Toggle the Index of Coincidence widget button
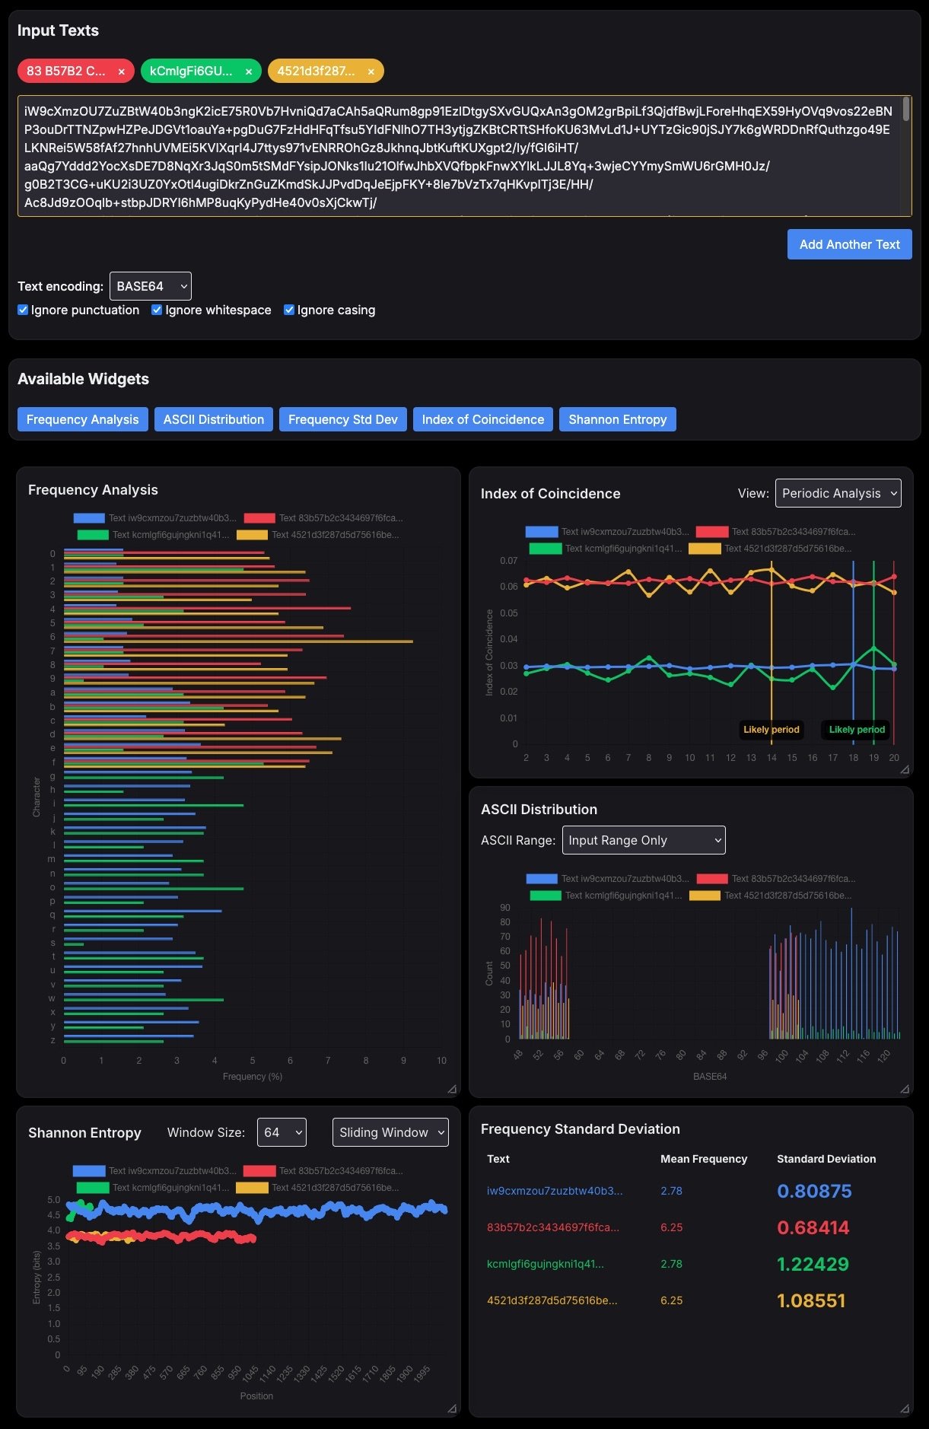The height and width of the screenshot is (1429, 929). tap(482, 419)
